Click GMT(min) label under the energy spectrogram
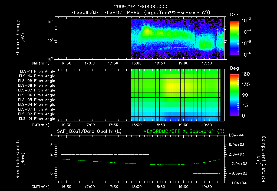Screen dimensions: 277x191 [x=41, y=63]
